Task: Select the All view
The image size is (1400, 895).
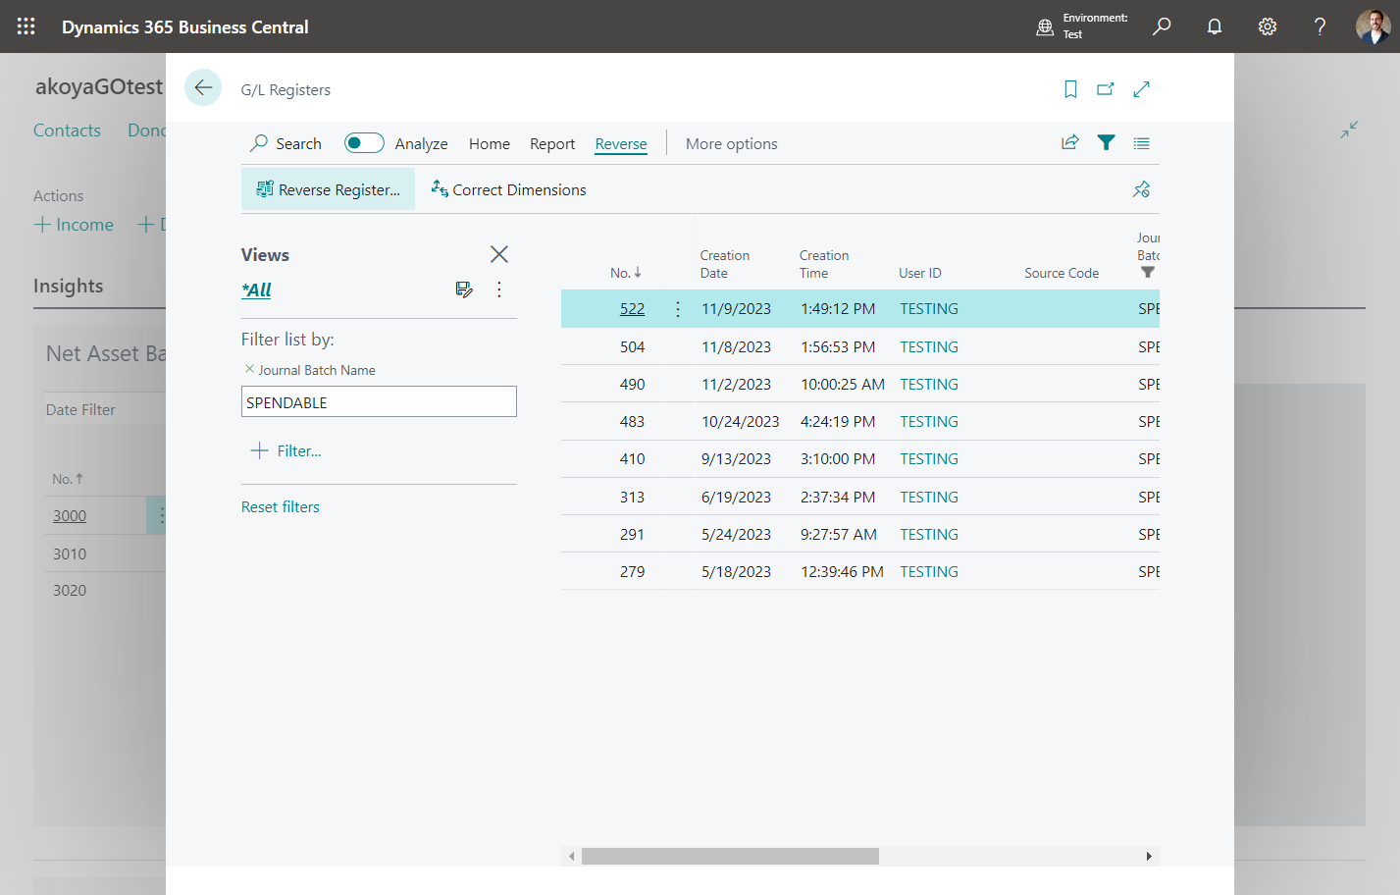Action: tap(256, 290)
